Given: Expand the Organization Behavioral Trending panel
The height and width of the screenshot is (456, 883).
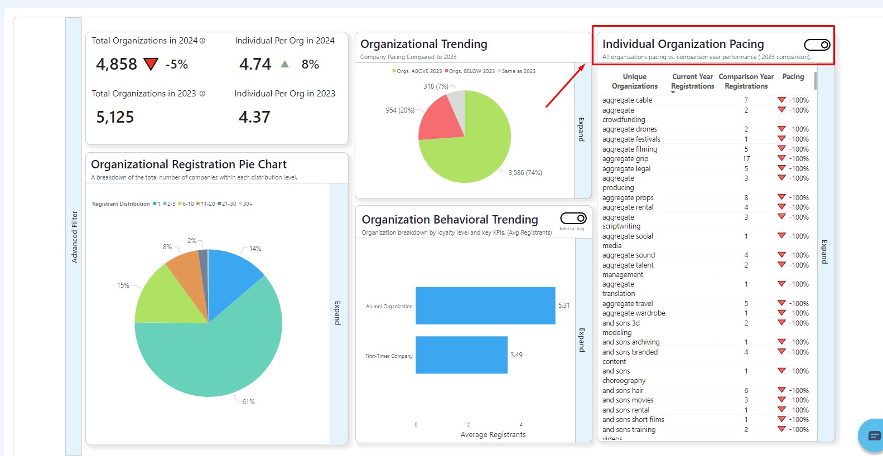Looking at the screenshot, I should coord(582,340).
